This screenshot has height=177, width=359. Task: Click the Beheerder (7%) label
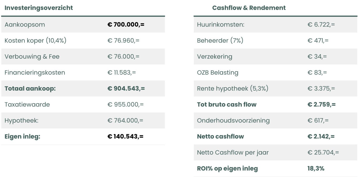[x=220, y=41]
